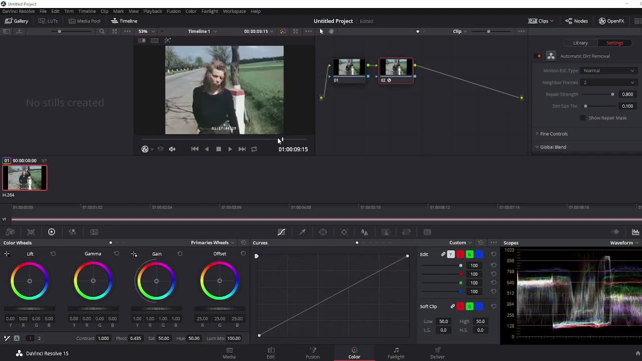642x361 pixels.
Task: Pick black point next to Lift
Action: pos(7,254)
